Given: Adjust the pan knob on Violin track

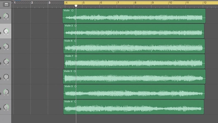Looking at the screenshot, I should (6, 16).
